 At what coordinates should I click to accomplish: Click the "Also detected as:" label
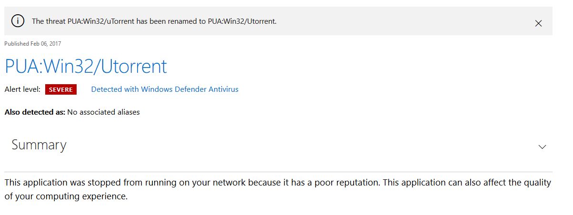coord(35,112)
